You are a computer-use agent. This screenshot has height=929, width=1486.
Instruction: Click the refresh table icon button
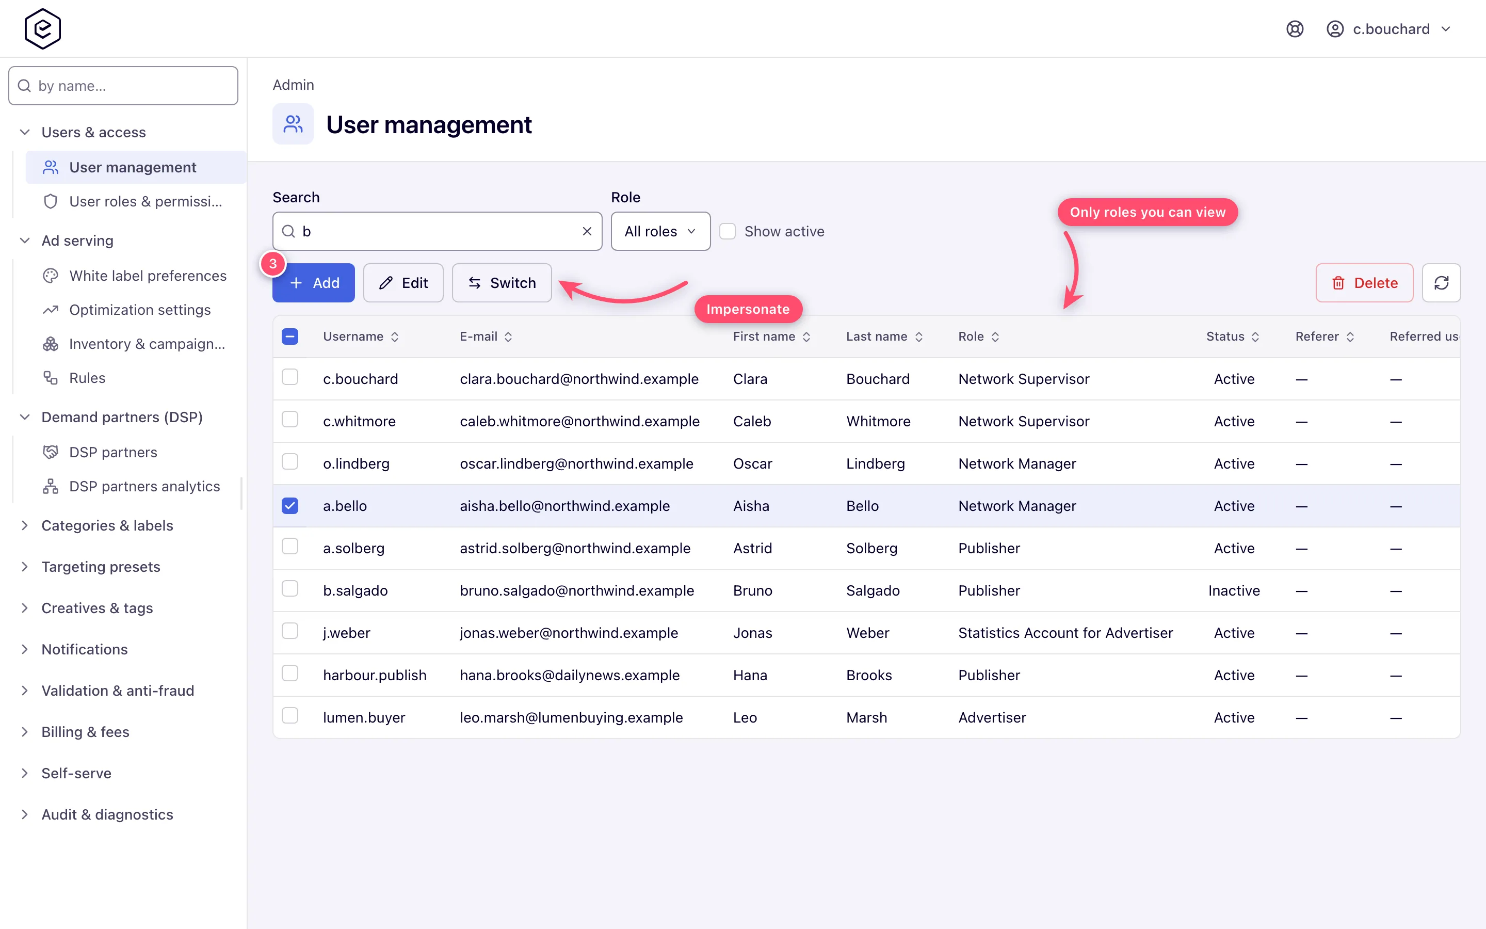coord(1441,283)
